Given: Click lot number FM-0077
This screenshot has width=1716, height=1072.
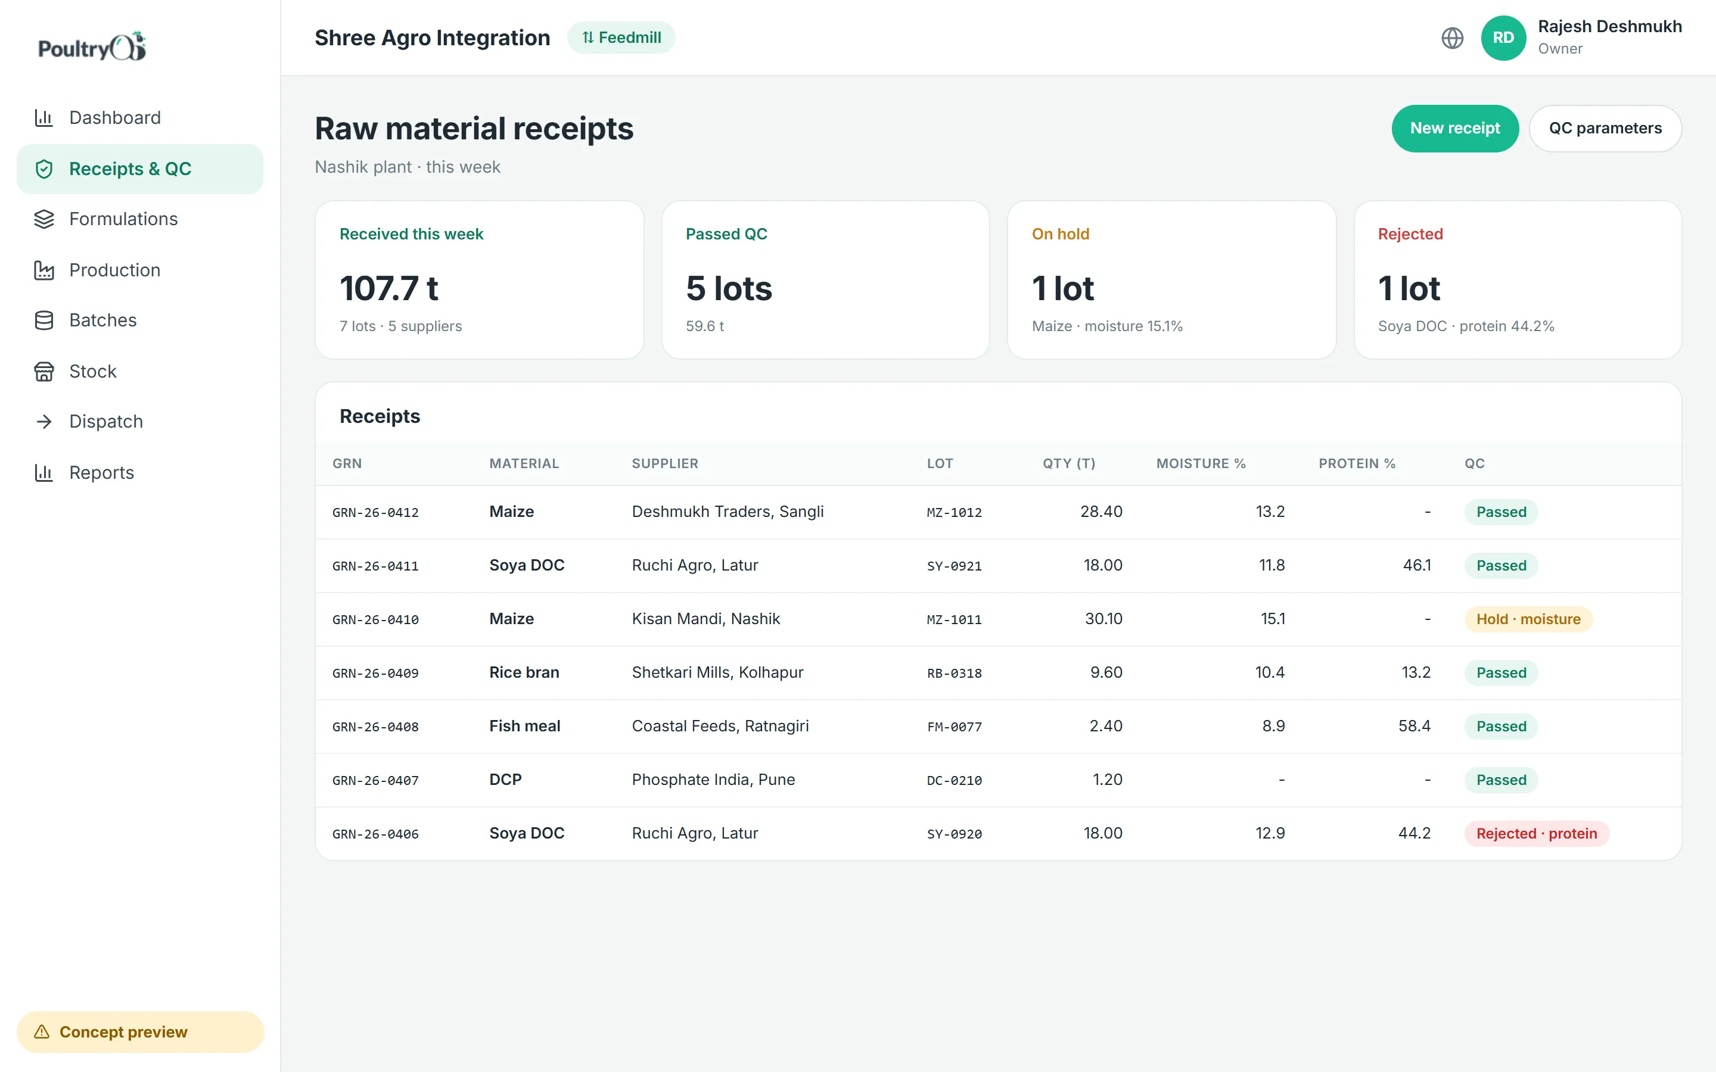Looking at the screenshot, I should click(x=955, y=727).
